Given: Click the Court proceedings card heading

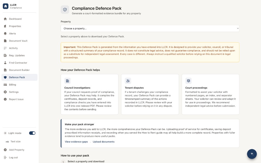Looking at the screenshot, I should coord(196,88).
